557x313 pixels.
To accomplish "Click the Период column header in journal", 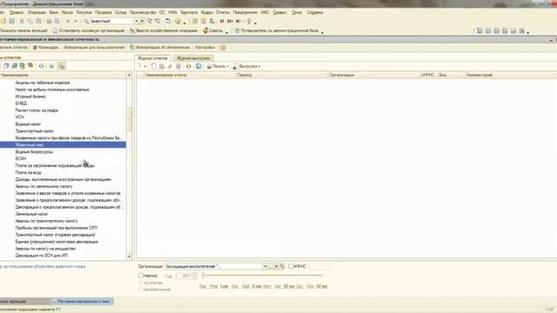I will pos(282,76).
